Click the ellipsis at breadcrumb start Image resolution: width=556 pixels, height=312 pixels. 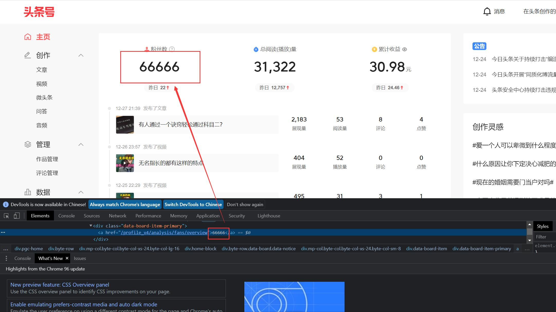pos(6,249)
